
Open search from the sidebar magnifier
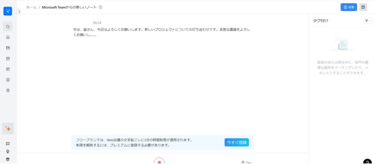coord(8,27)
